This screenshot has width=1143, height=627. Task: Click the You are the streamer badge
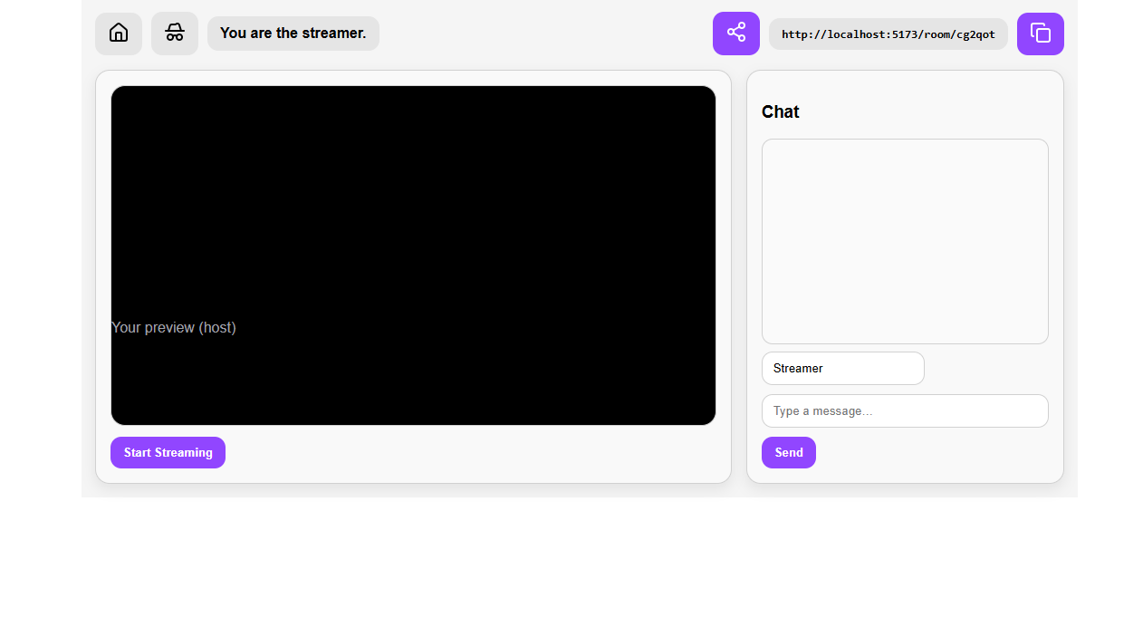pyautogui.click(x=293, y=33)
